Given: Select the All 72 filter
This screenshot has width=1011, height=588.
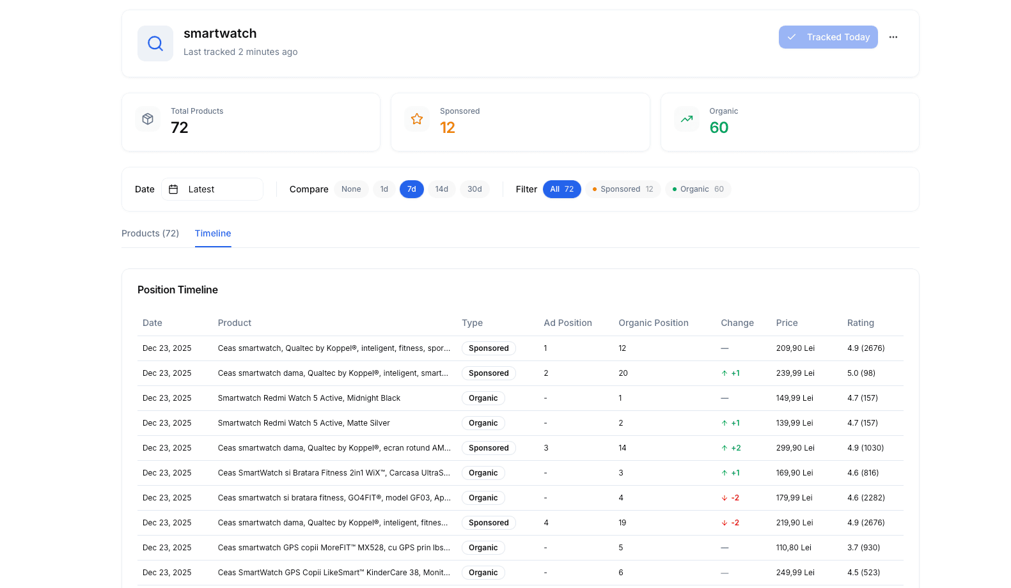Looking at the screenshot, I should coord(561,189).
